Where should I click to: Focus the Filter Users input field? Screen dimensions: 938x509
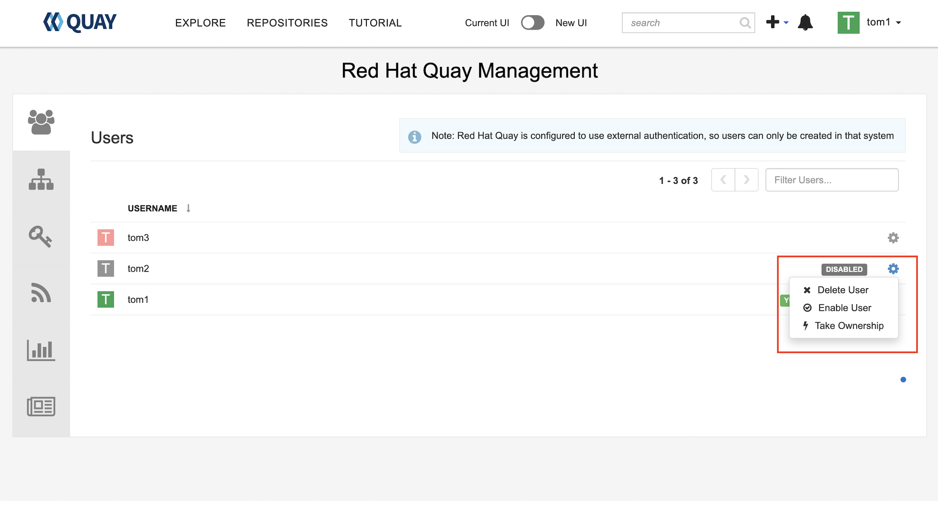832,180
